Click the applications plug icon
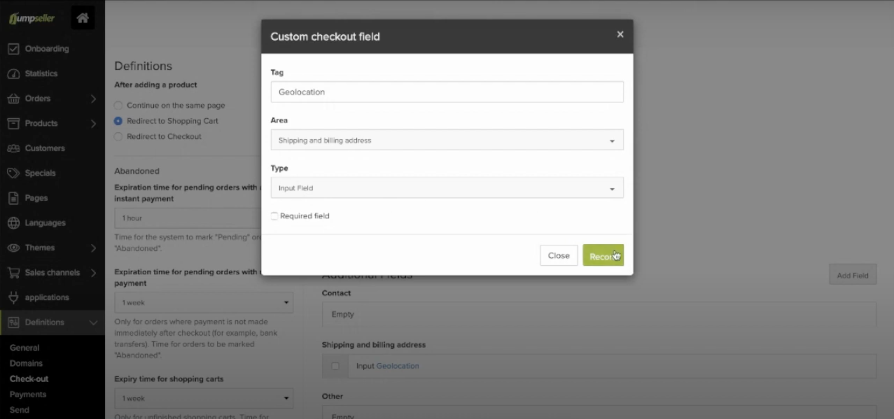The width and height of the screenshot is (894, 419). click(13, 297)
